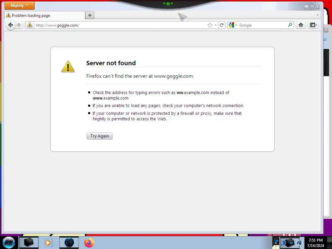Reload the current page
This screenshot has height=249, width=332.
point(222,25)
